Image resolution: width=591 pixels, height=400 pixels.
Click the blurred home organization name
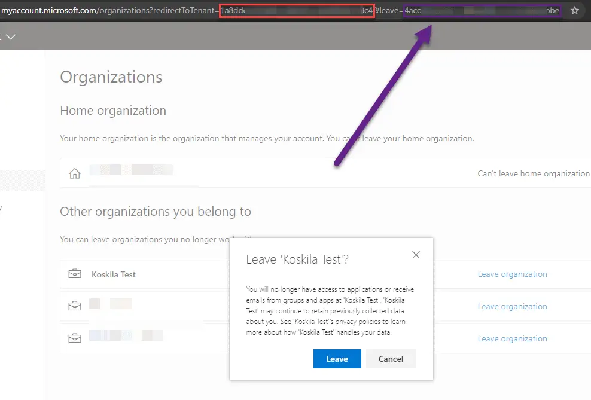point(132,171)
